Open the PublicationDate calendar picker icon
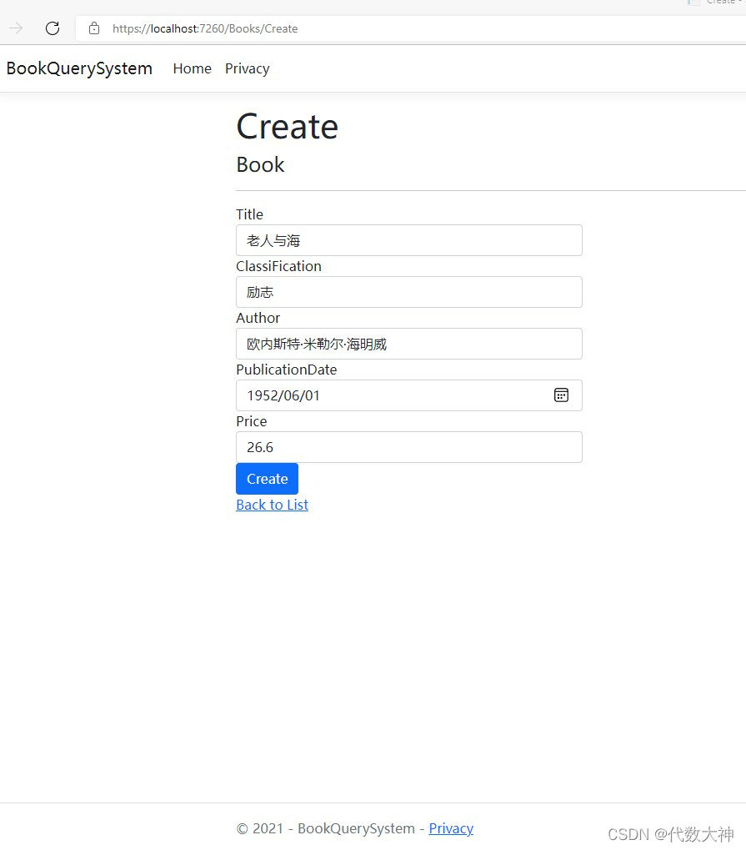Image resolution: width=746 pixels, height=850 pixels. point(561,395)
